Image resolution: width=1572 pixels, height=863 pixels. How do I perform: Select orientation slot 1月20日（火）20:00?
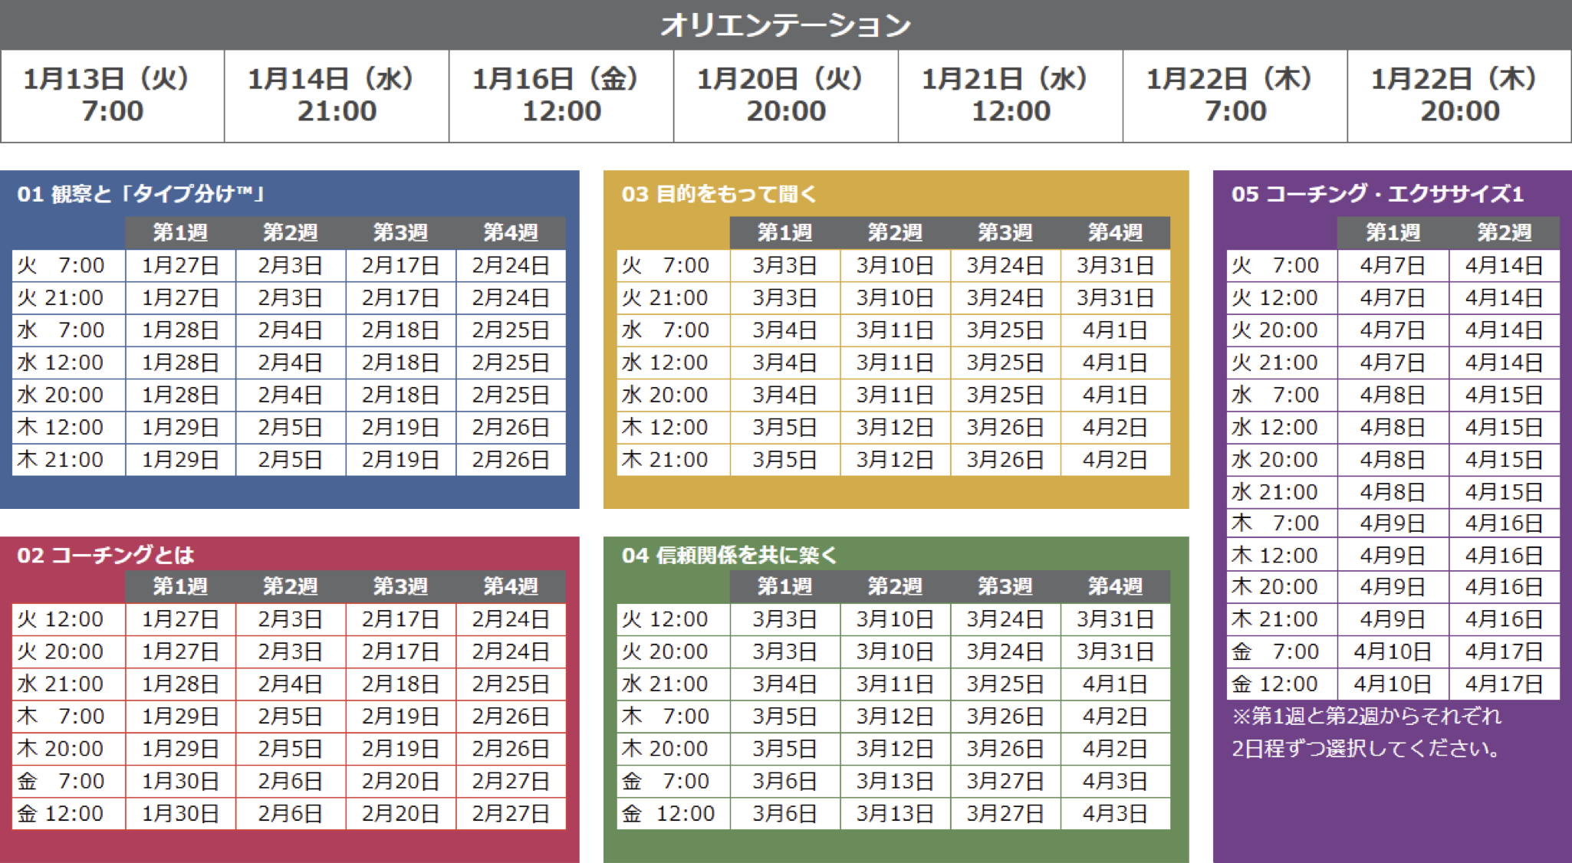786,95
